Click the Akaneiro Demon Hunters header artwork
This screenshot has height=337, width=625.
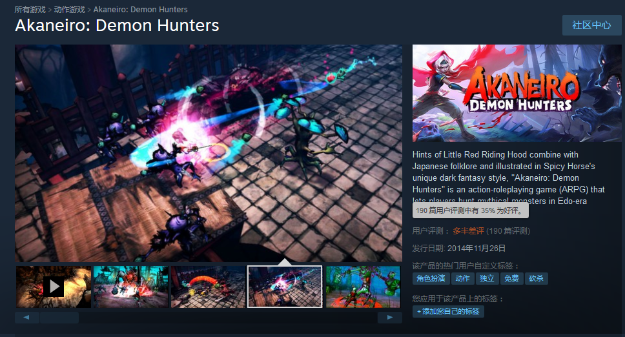(517, 93)
